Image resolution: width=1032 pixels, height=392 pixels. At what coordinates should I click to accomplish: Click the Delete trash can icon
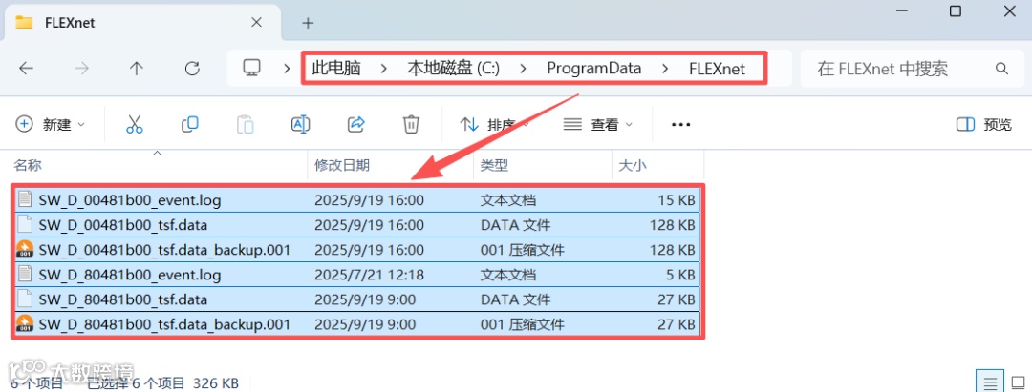(x=411, y=124)
